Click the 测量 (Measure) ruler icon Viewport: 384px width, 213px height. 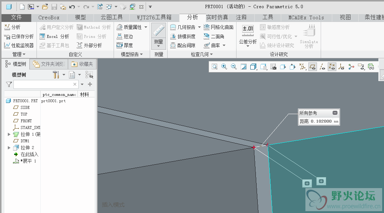159,30
